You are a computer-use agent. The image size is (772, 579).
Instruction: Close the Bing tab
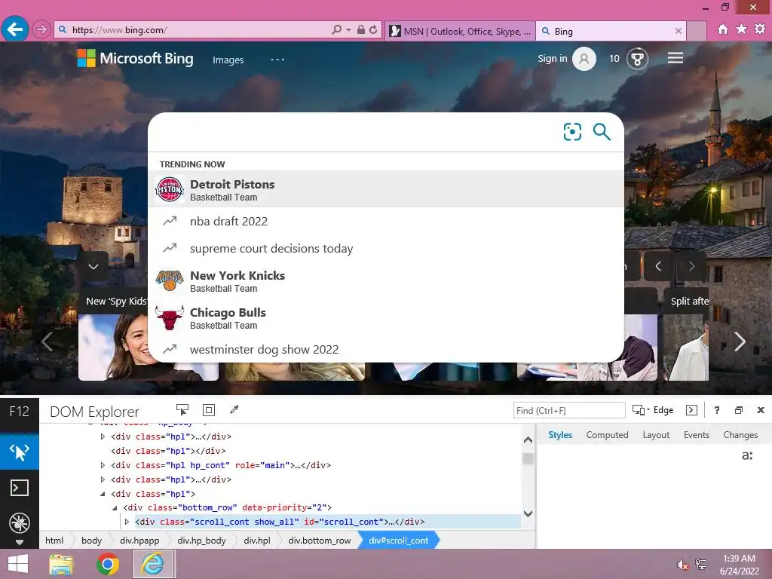pos(679,31)
